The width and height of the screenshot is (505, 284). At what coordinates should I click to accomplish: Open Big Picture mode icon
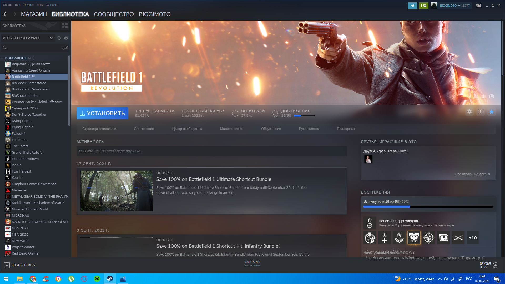click(478, 6)
